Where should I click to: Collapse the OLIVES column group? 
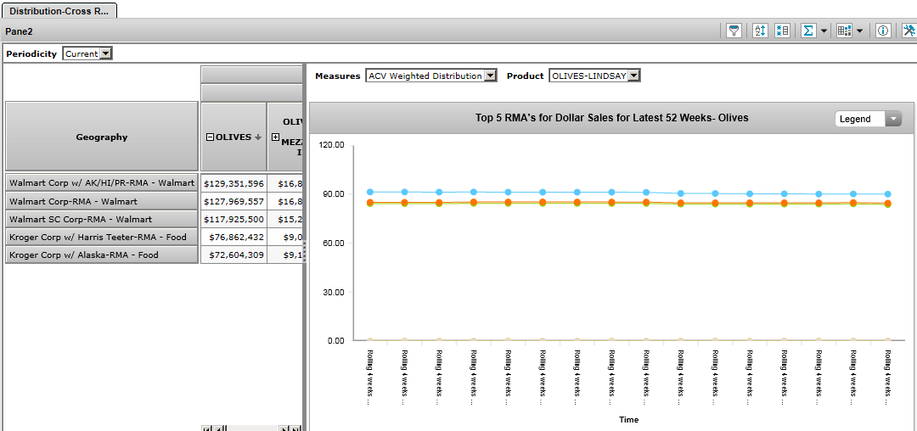(210, 137)
